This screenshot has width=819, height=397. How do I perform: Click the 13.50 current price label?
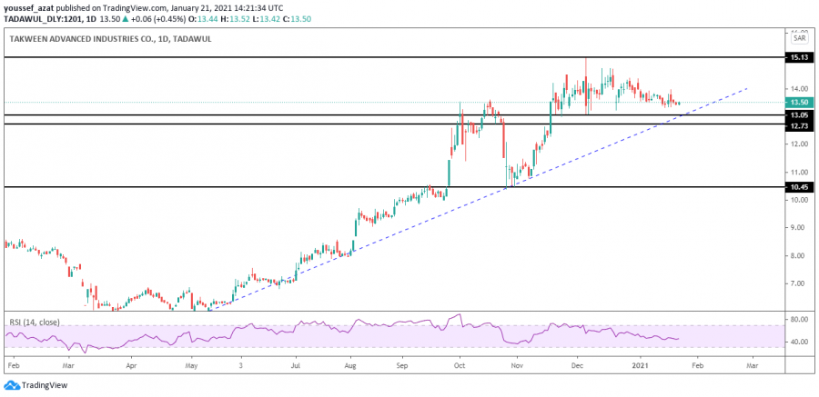pos(799,103)
